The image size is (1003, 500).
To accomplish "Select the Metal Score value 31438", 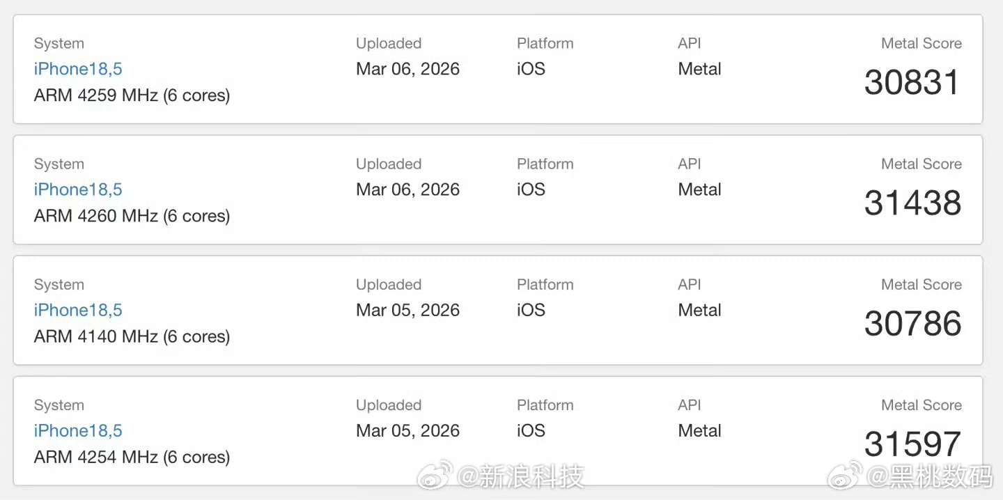I will point(912,203).
